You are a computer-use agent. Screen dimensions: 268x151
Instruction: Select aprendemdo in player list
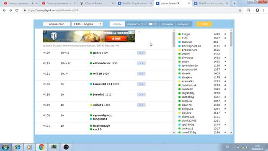coord(189,65)
